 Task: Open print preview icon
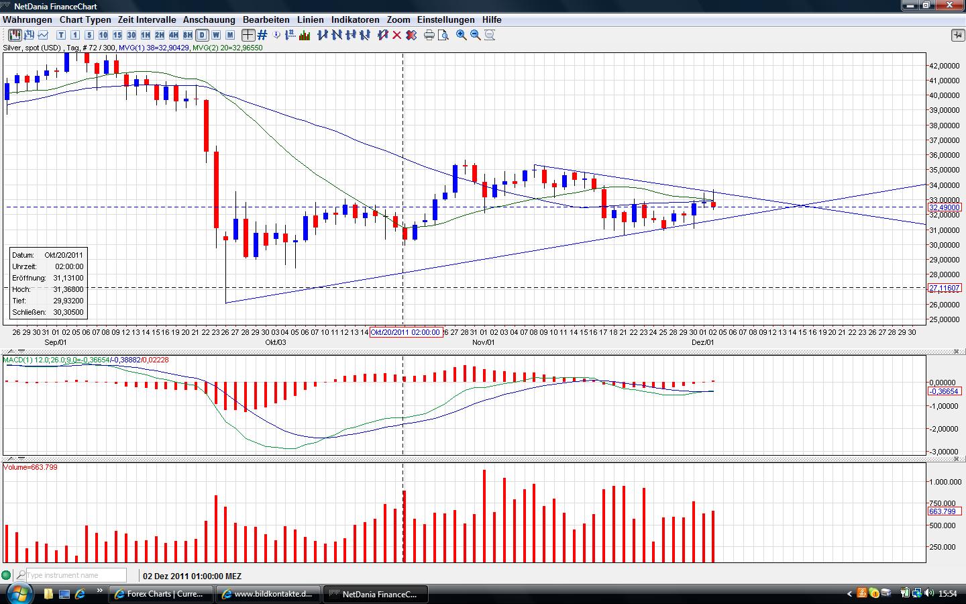click(443, 35)
